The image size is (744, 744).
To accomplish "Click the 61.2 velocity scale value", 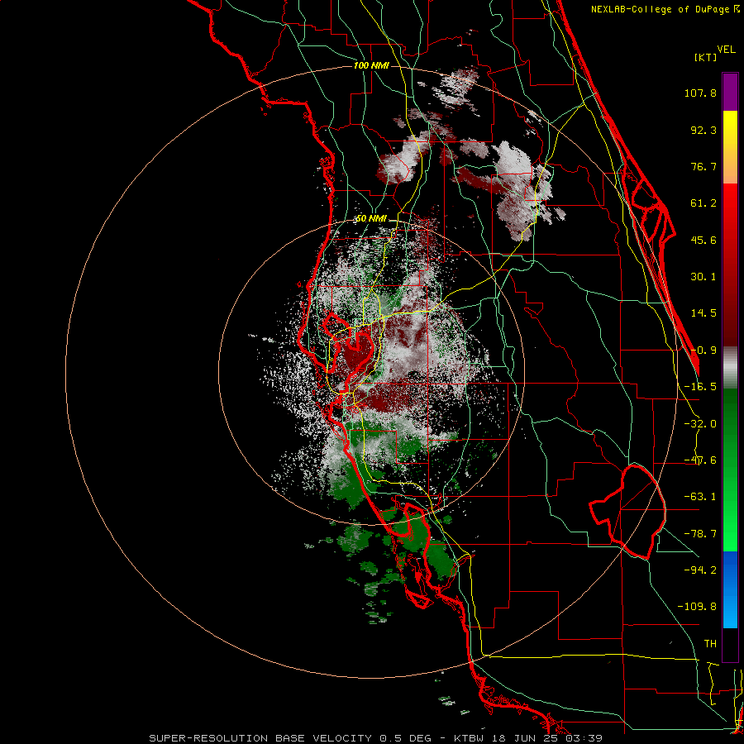I will coord(703,203).
